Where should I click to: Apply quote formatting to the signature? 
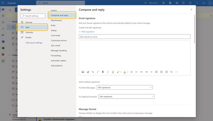click(x=151, y=72)
